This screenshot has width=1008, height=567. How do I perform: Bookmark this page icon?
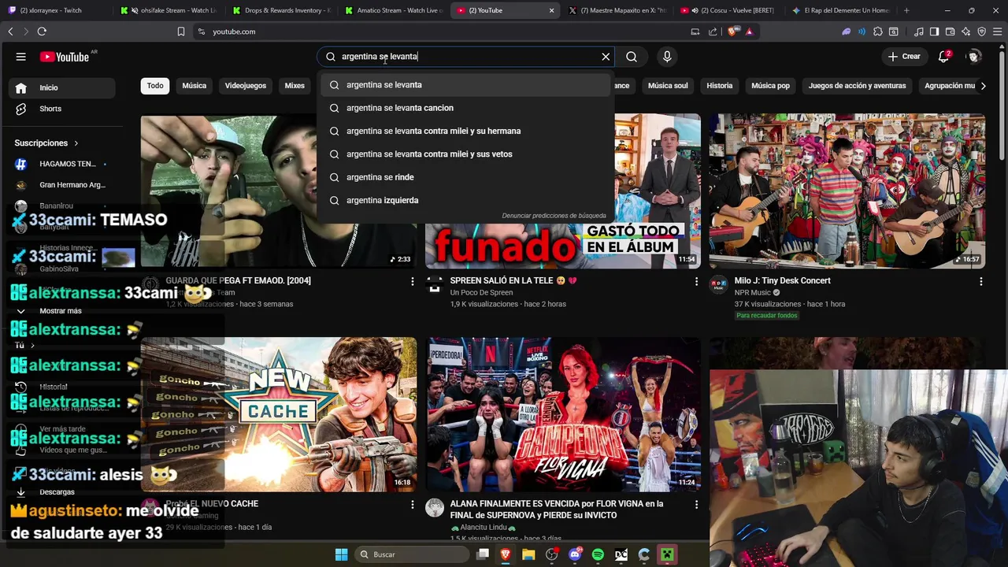[x=181, y=31]
